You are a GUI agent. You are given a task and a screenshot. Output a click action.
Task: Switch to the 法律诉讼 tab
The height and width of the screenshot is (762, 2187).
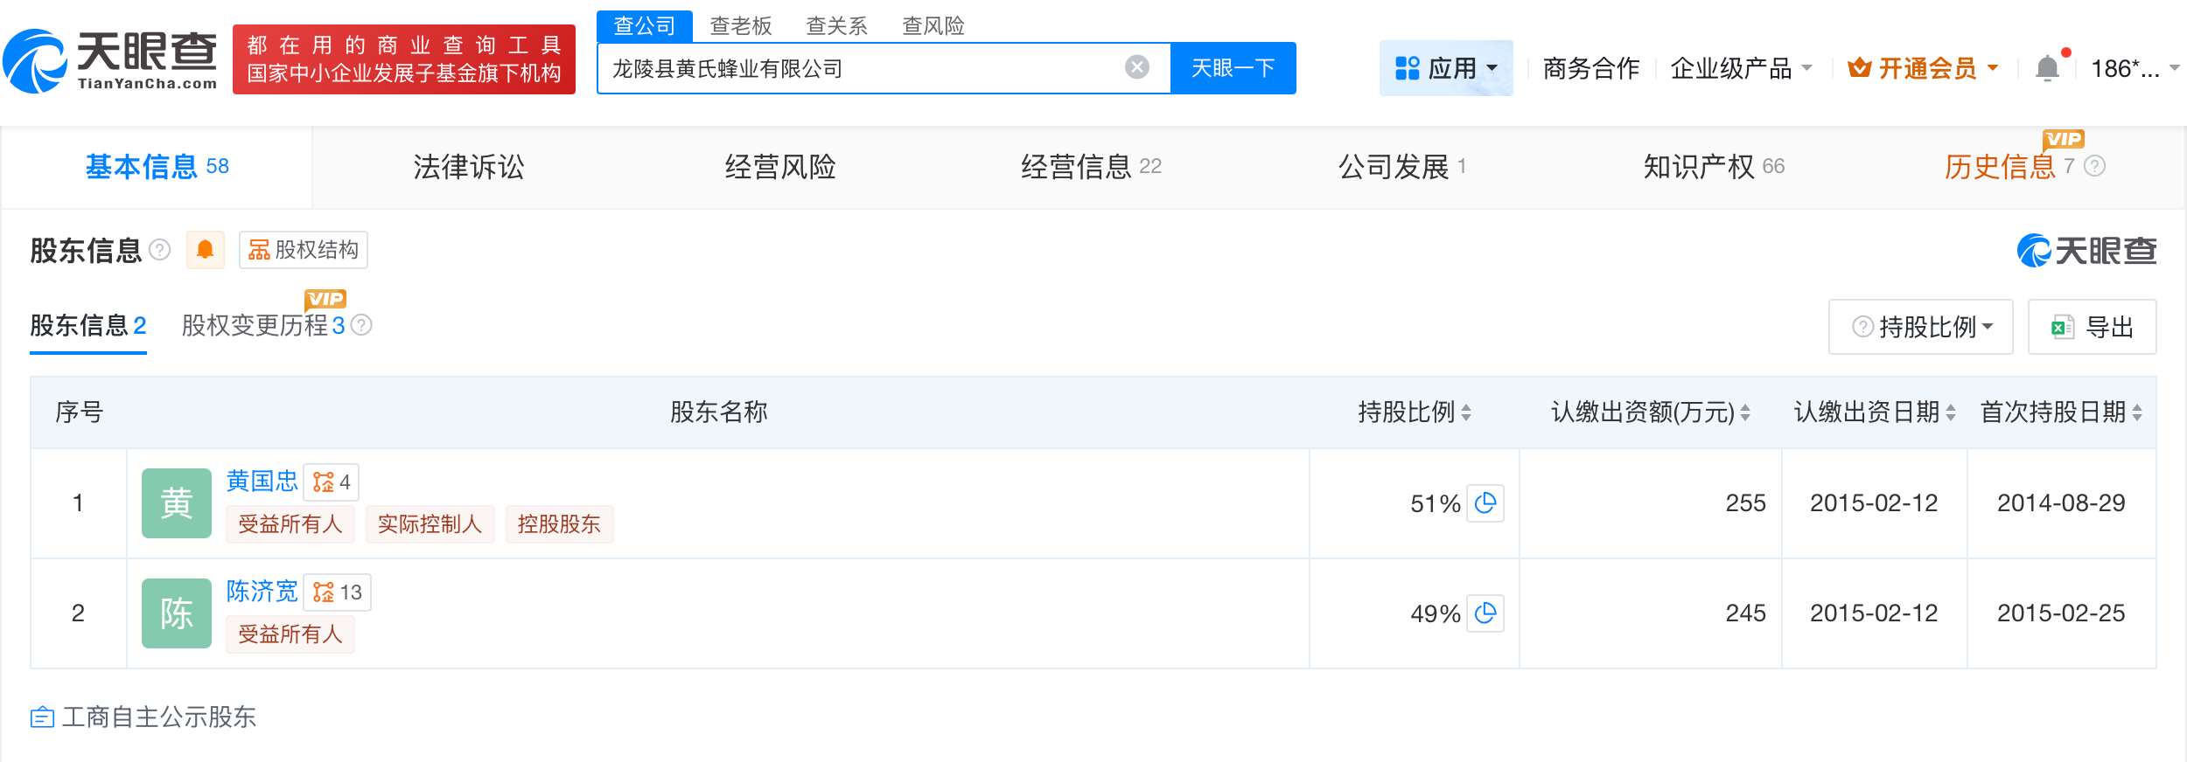(x=469, y=168)
